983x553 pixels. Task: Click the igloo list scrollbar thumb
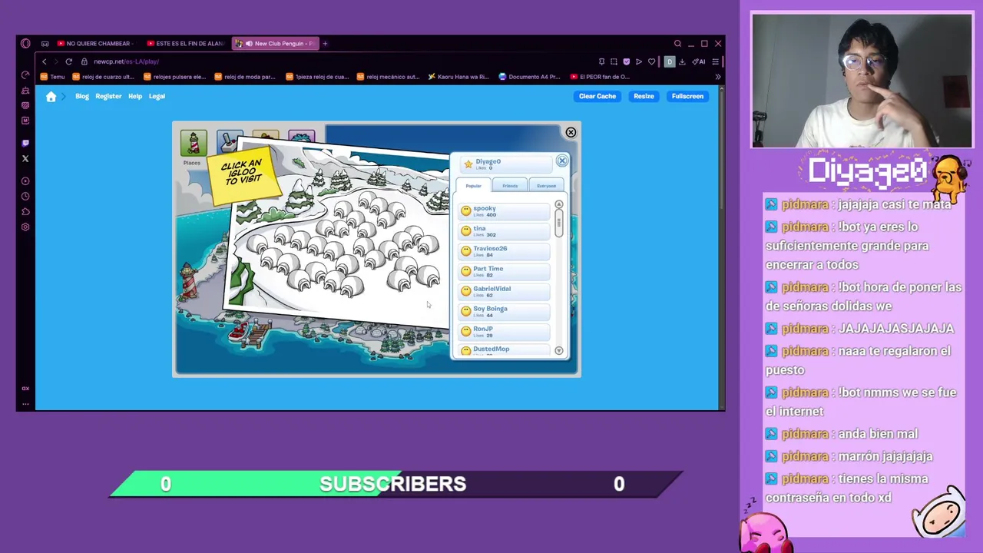coord(559,222)
